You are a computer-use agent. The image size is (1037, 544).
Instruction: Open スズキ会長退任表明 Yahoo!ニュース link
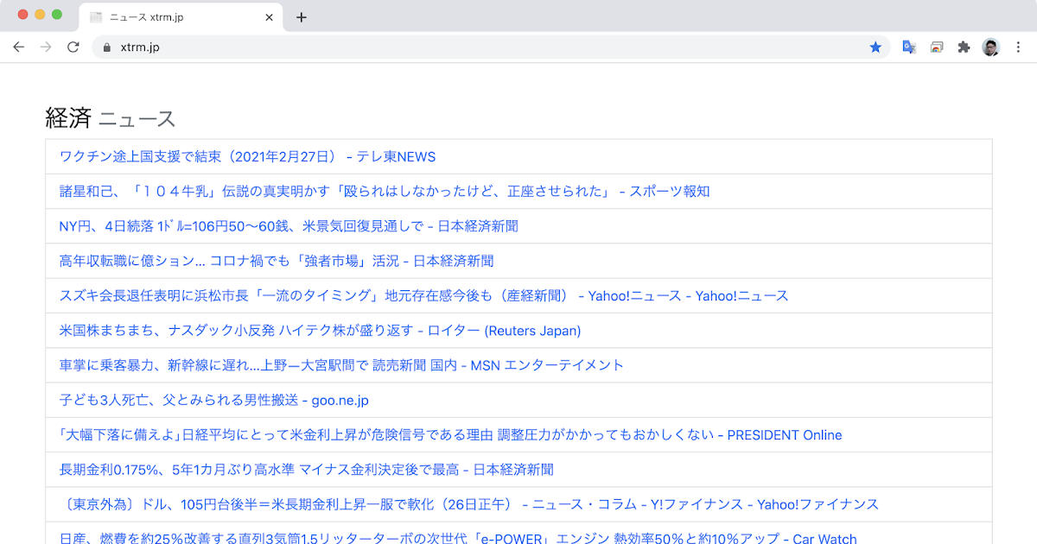coord(424,295)
